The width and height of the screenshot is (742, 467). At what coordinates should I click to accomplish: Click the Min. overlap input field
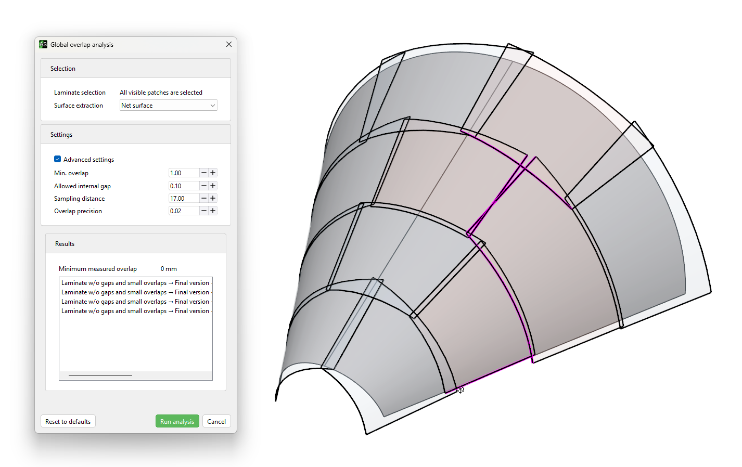184,173
